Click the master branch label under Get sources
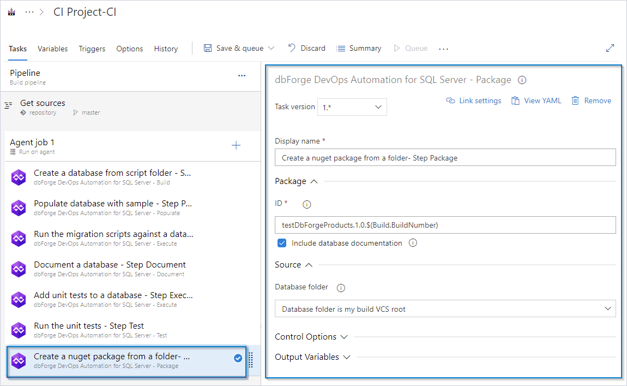This screenshot has width=627, height=386. (91, 113)
